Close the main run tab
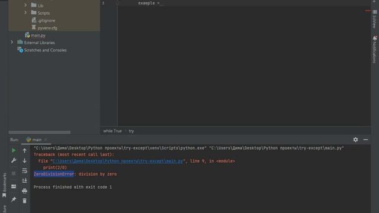The width and height of the screenshot is (379, 213). [x=46, y=140]
